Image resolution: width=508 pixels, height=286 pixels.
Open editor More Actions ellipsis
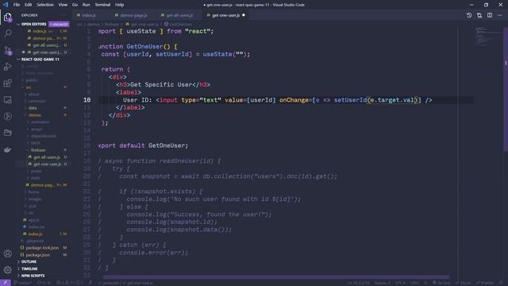499,15
